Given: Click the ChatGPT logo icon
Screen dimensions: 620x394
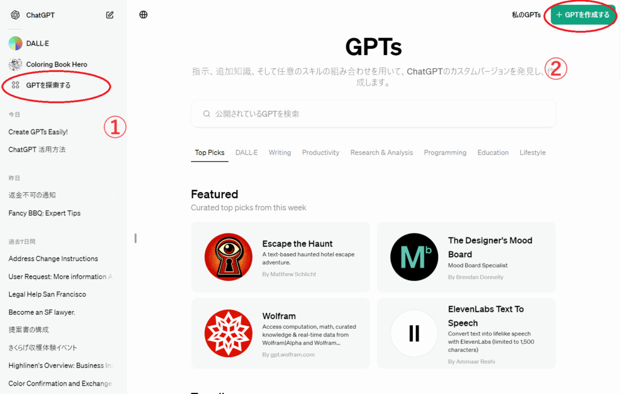Looking at the screenshot, I should coord(15,15).
